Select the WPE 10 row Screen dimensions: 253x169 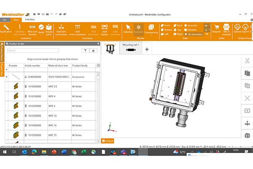[x=51, y=116]
